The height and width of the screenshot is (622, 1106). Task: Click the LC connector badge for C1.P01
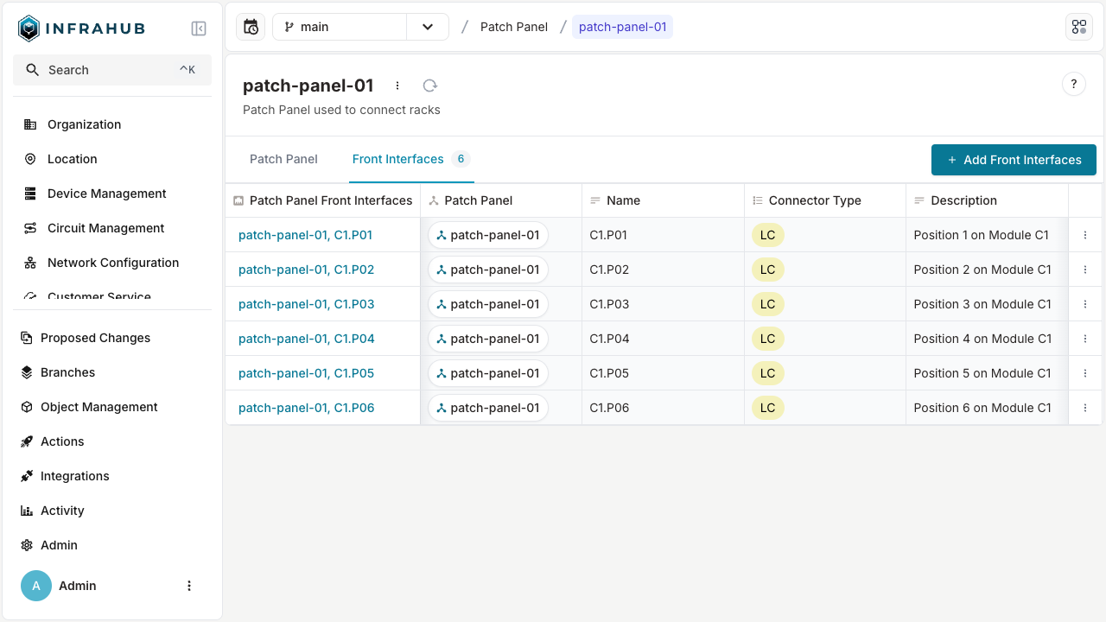click(767, 235)
